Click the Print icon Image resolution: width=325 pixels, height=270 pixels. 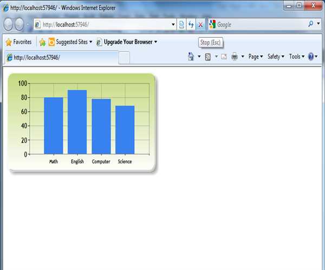(235, 57)
